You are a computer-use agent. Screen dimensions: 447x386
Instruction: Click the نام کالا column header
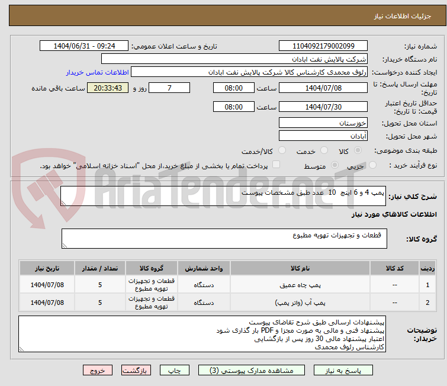tap(300, 268)
